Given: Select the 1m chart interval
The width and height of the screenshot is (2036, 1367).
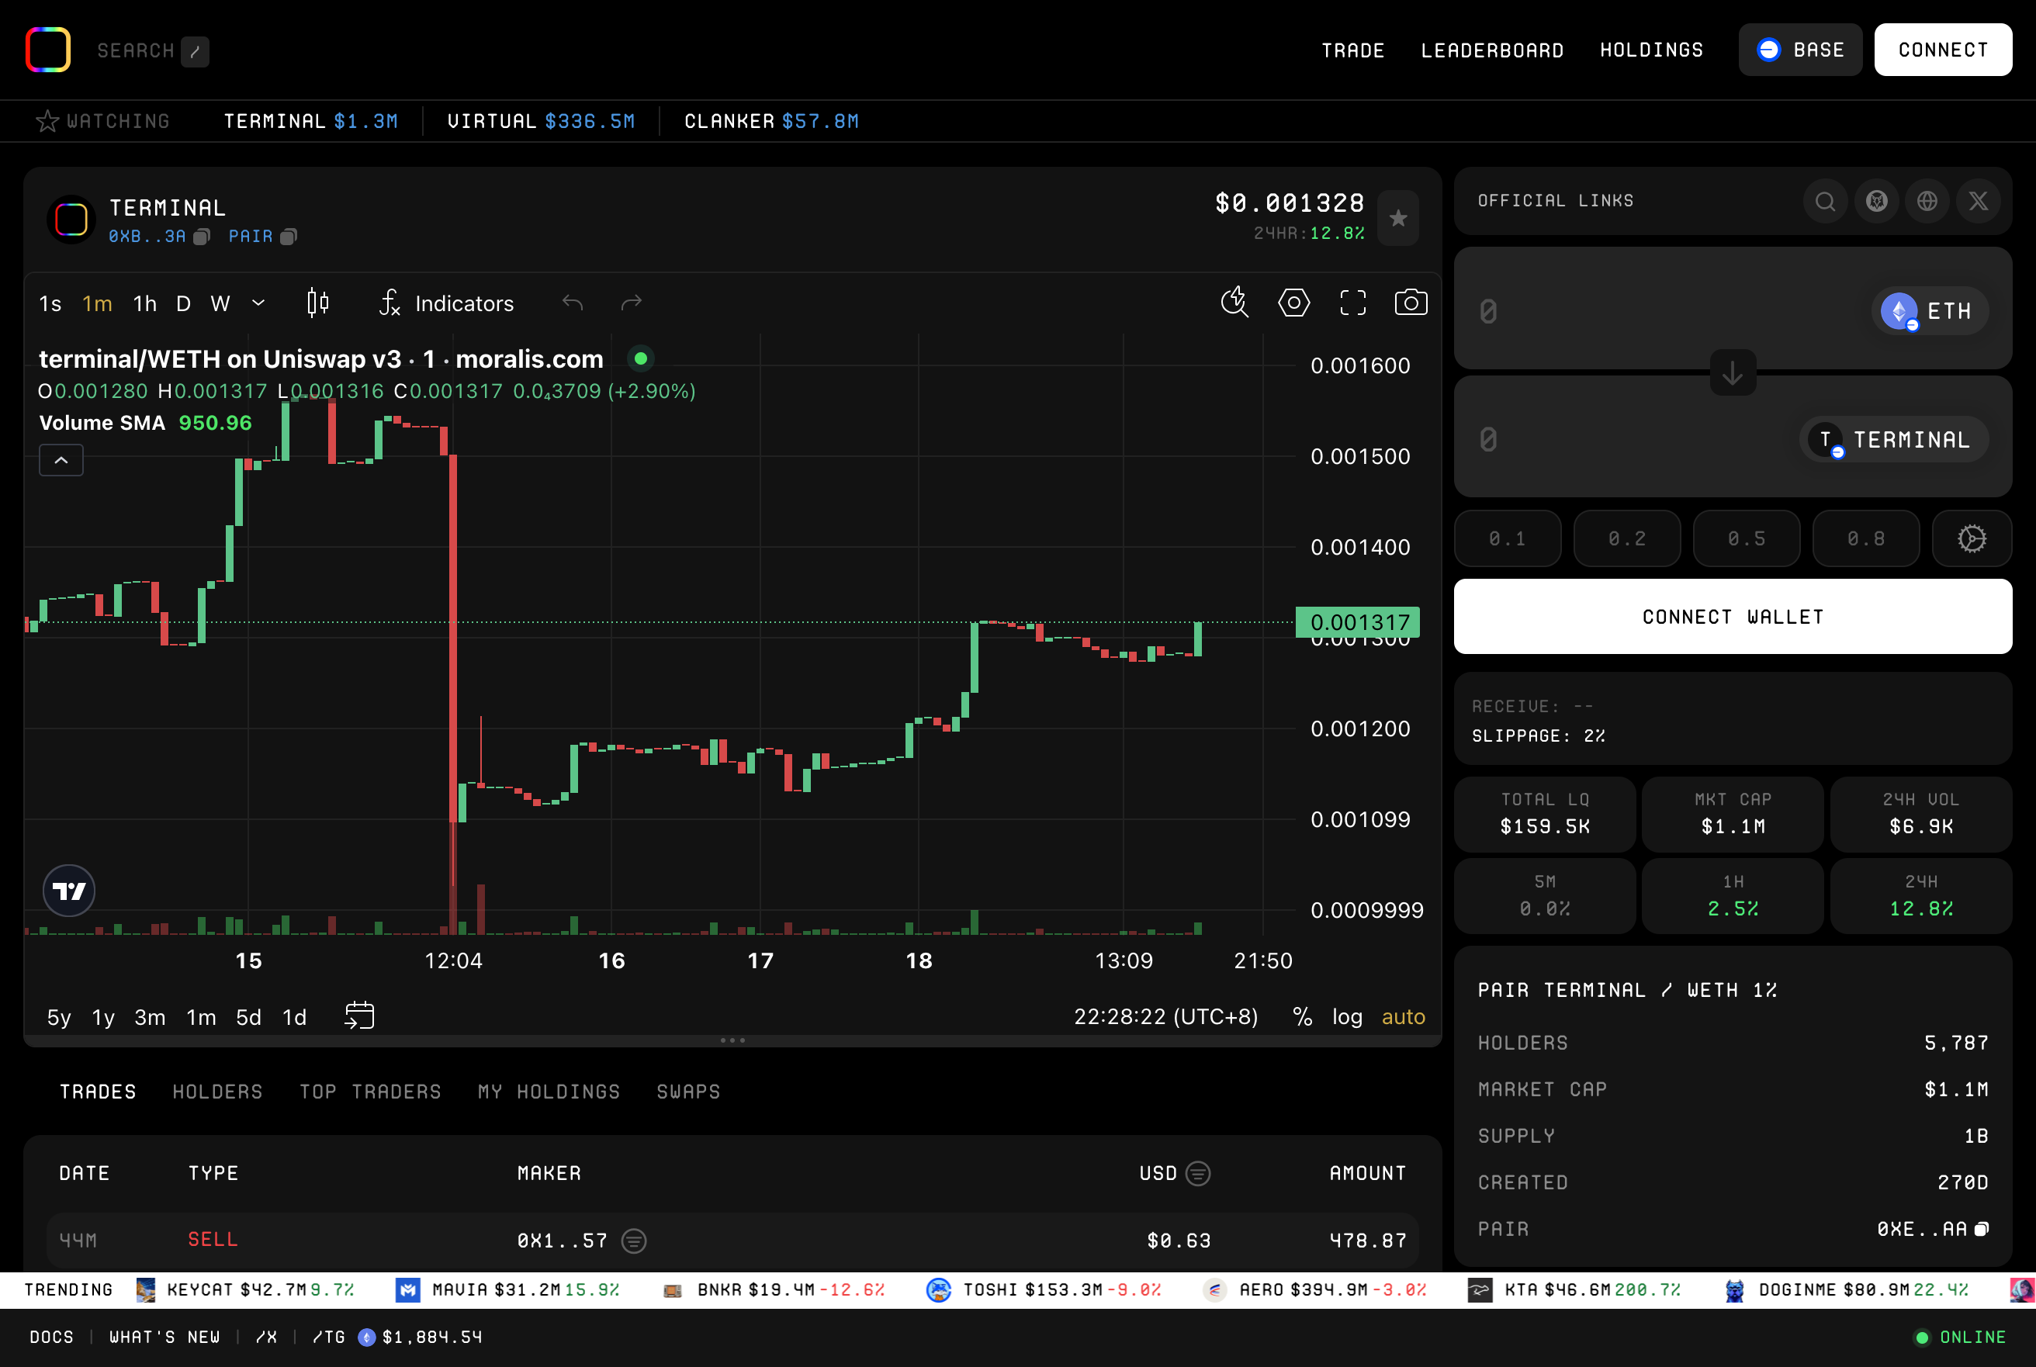Looking at the screenshot, I should 97,303.
